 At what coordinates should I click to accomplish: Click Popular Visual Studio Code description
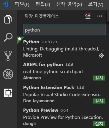[63, 95]
